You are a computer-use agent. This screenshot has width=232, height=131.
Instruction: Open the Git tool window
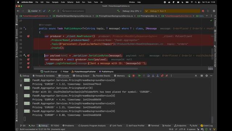click(x=23, y=126)
